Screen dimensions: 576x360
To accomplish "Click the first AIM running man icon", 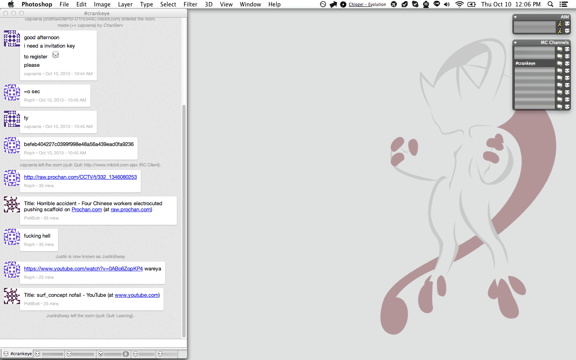I will (x=560, y=24).
